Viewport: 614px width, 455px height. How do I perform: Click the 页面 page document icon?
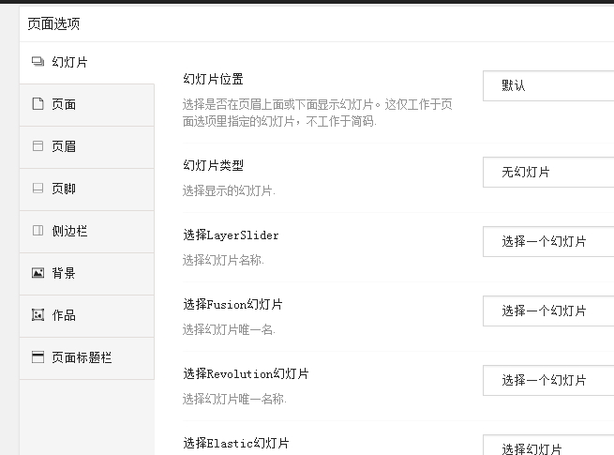click(38, 104)
